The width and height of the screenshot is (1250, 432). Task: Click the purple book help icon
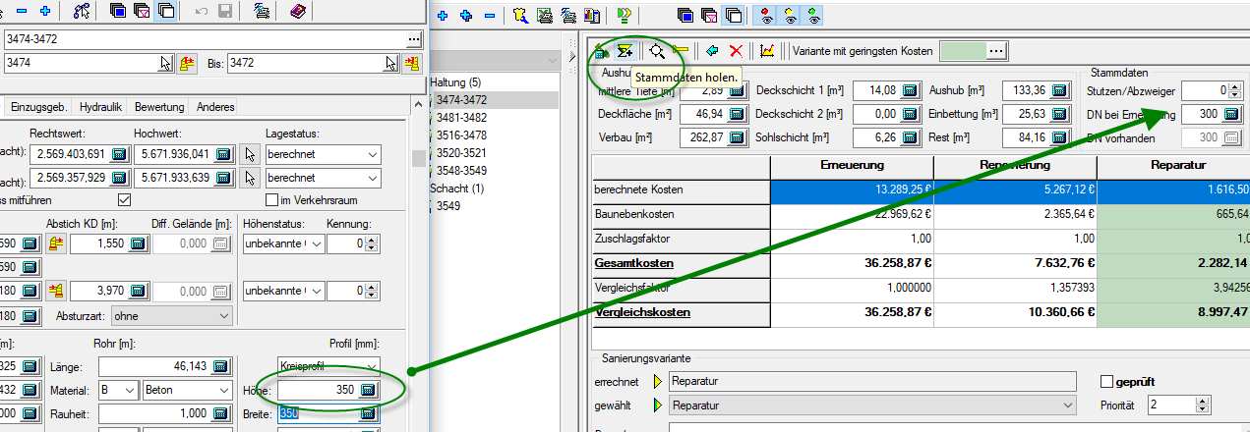tap(298, 13)
